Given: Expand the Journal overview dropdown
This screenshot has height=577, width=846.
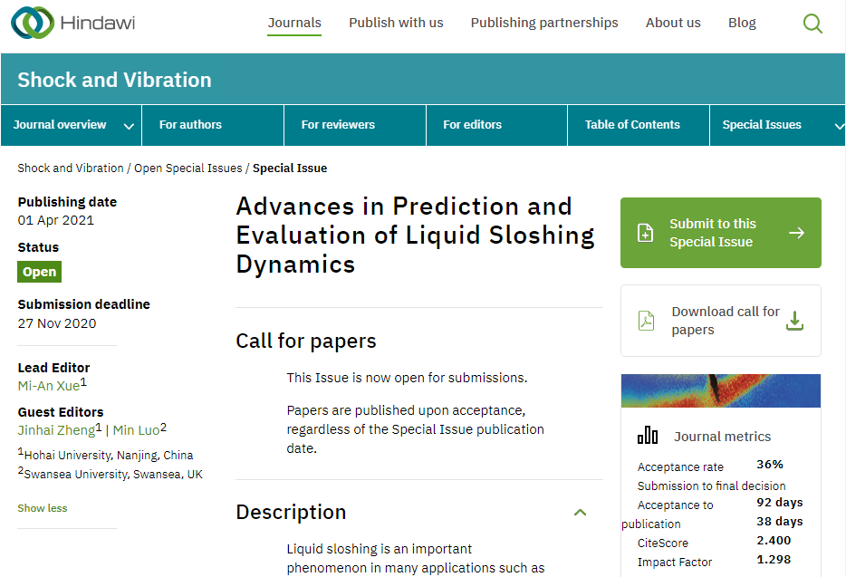Looking at the screenshot, I should [129, 126].
